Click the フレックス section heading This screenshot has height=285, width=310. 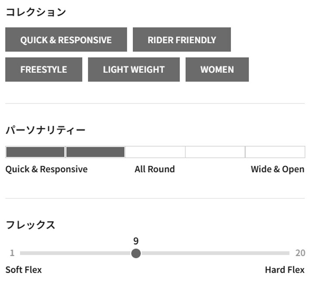pos(30,225)
